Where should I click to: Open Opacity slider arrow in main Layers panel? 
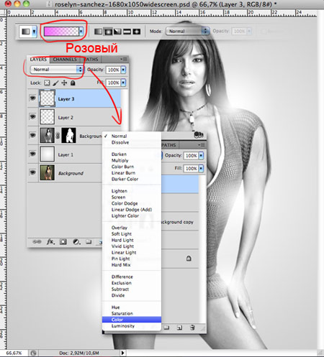coord(123,70)
